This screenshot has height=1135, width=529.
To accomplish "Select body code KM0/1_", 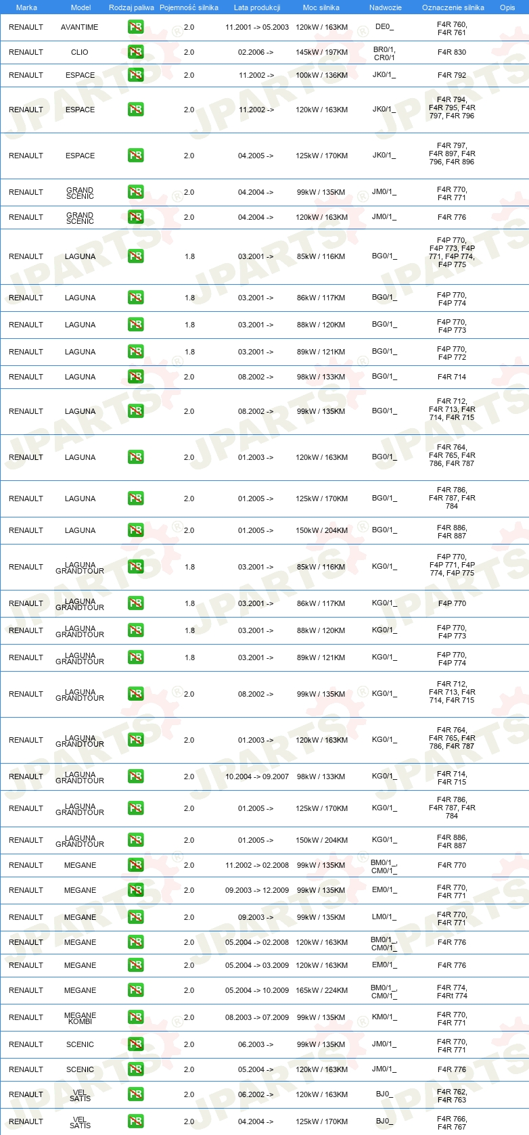I will click(x=384, y=1017).
